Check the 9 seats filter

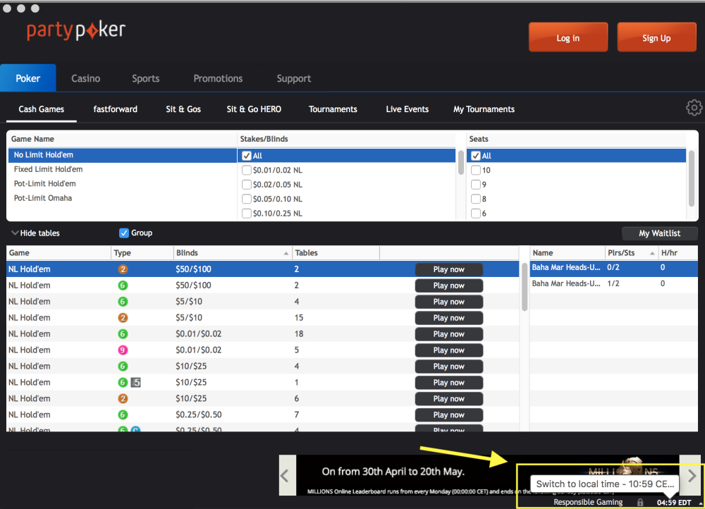click(x=476, y=185)
